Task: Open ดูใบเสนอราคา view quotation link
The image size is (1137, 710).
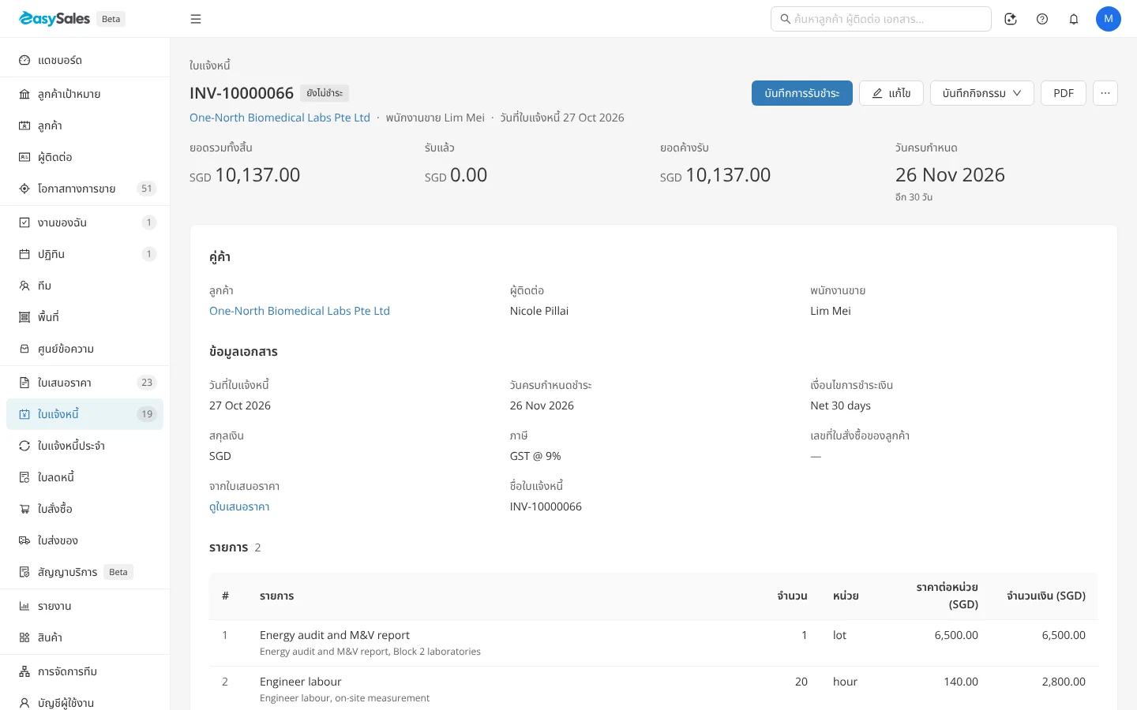Action: click(x=239, y=506)
